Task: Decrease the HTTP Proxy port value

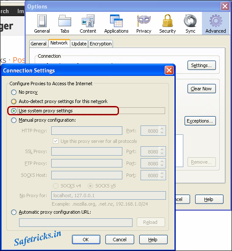Action: (162, 133)
